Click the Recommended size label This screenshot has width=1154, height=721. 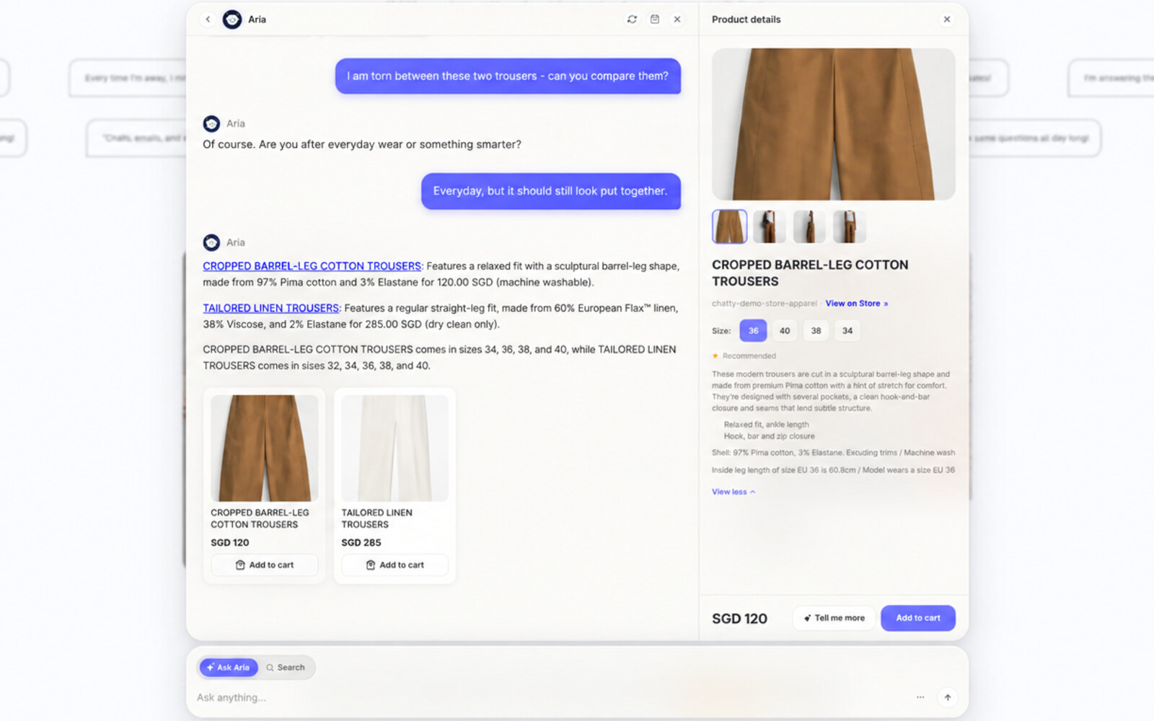[744, 356]
